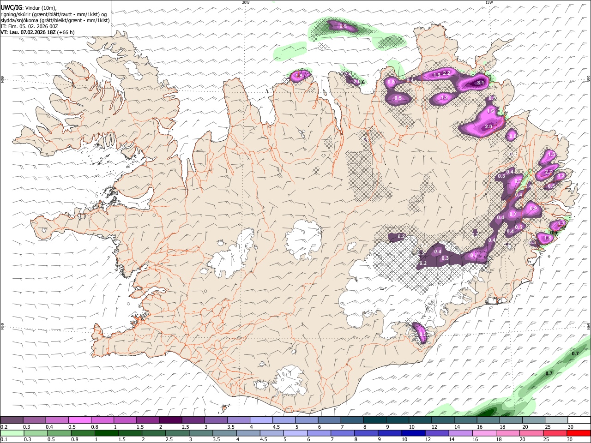Select rain scale swatch starting at 1

click(106, 433)
